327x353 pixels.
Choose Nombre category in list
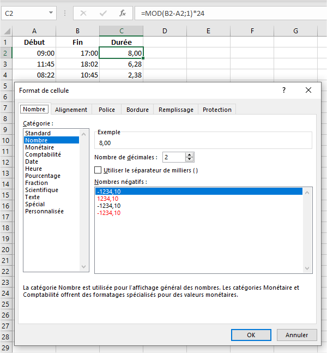point(51,140)
